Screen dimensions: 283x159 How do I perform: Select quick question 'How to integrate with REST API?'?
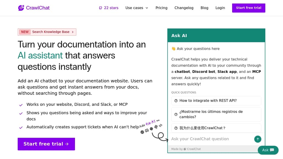[216, 100]
